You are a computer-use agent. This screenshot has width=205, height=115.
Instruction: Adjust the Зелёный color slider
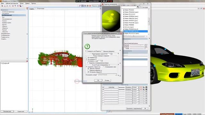click(x=137, y=47)
